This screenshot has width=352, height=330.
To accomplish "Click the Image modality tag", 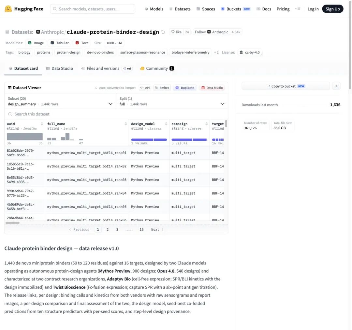I will coord(36,43).
